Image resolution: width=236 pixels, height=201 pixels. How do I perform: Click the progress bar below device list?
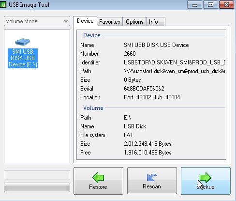click(x=37, y=187)
